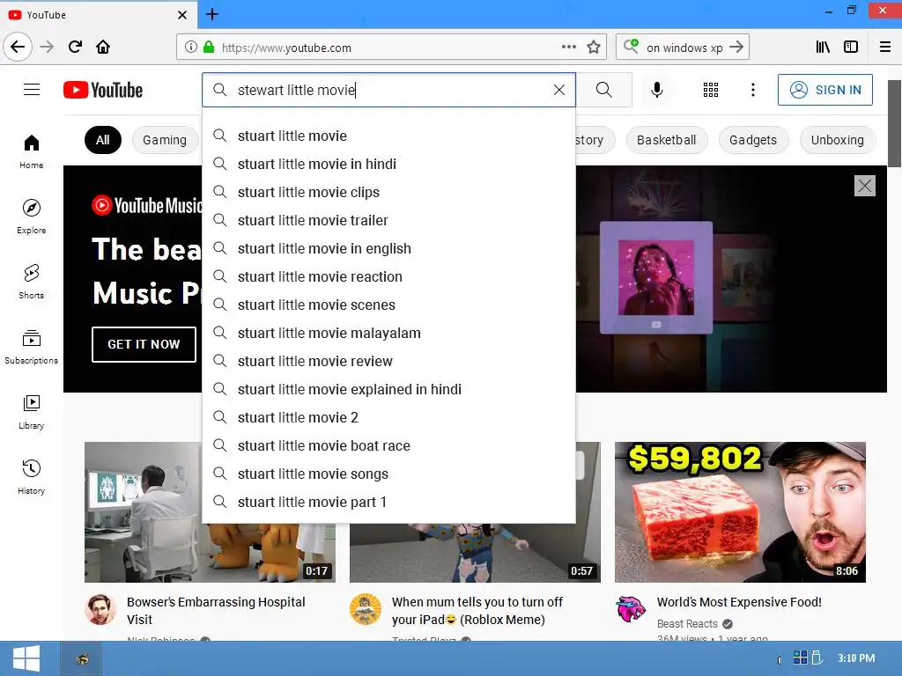
Task: Close the YouTube browser tab
Action: 182,15
